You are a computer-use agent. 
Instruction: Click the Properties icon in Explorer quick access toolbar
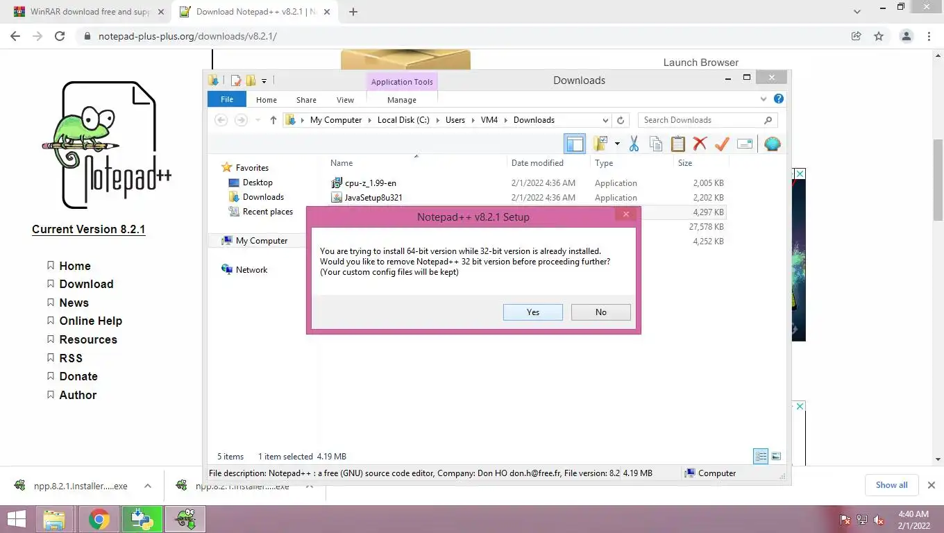click(236, 81)
